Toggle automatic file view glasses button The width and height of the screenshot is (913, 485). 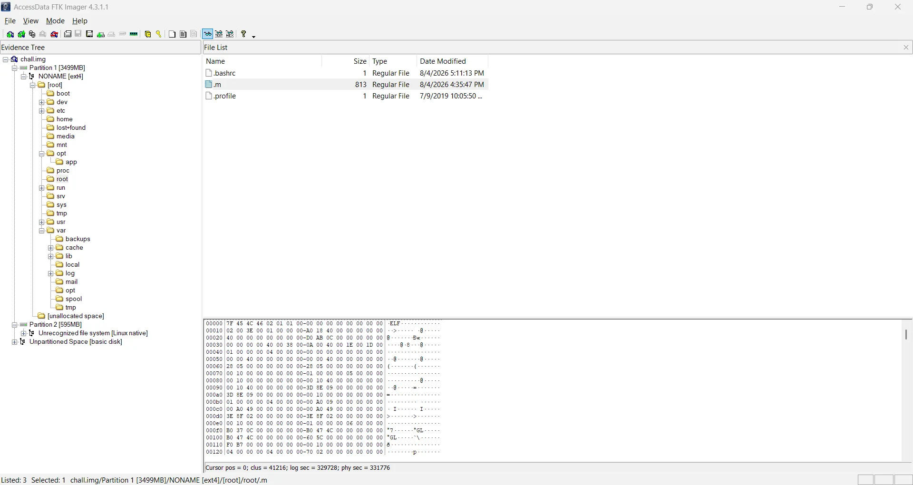[208, 34]
